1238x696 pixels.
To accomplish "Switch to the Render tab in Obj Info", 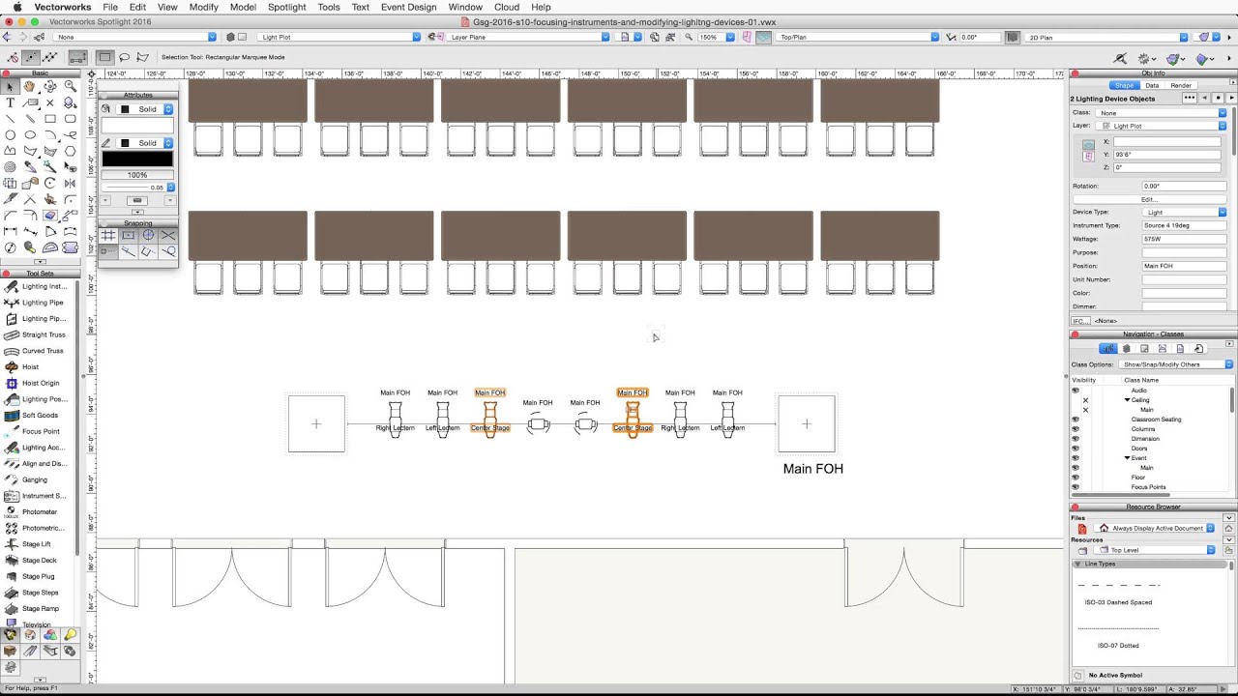I will [1181, 85].
